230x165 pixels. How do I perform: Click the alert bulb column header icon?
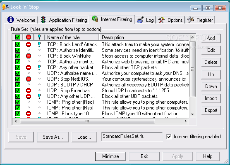(39, 37)
